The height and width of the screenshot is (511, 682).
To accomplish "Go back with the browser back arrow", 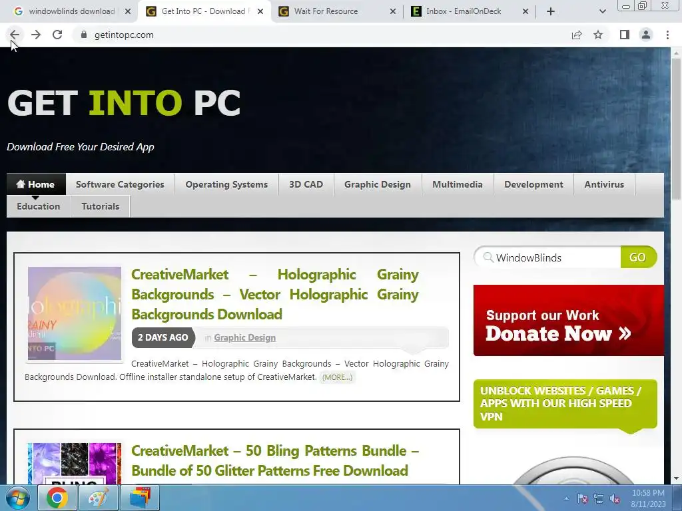I will 15,35.
